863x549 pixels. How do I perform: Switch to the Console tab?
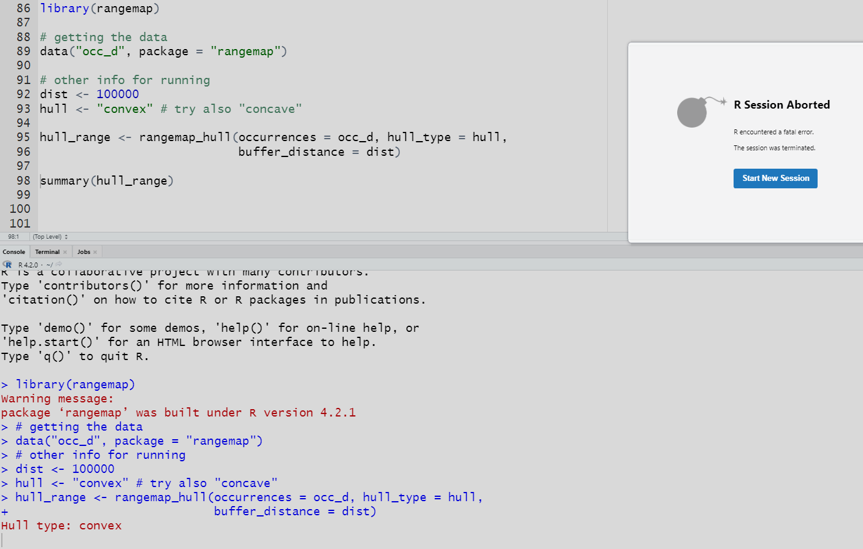click(14, 252)
